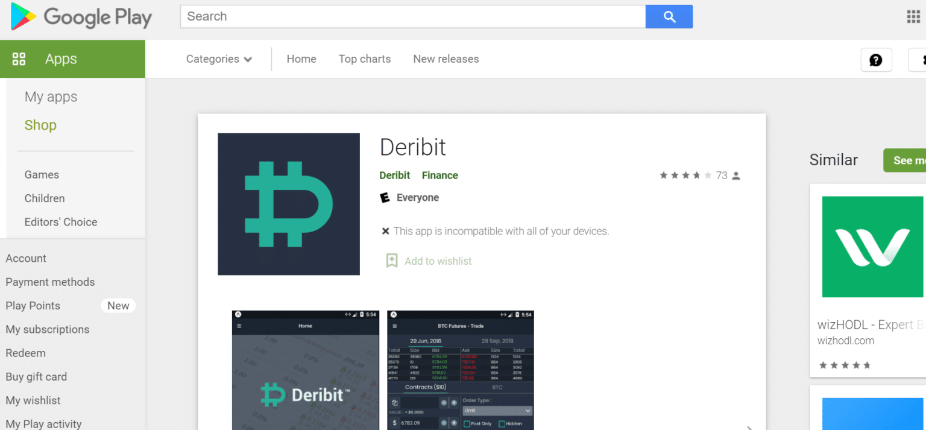Switch to the Top charts tab
This screenshot has width=926, height=430.
click(364, 58)
